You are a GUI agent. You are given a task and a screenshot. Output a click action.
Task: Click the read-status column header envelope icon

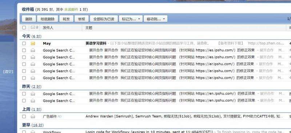coord(33,28)
